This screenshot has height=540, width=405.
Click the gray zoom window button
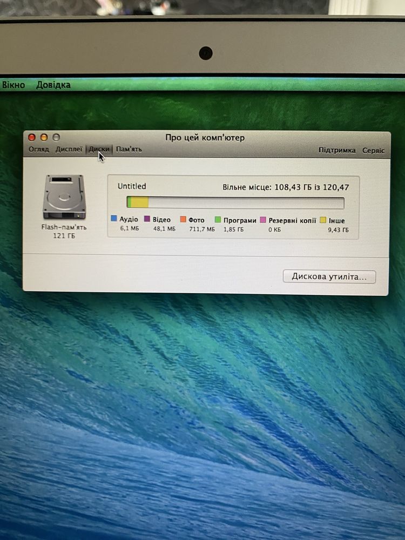pos(56,137)
